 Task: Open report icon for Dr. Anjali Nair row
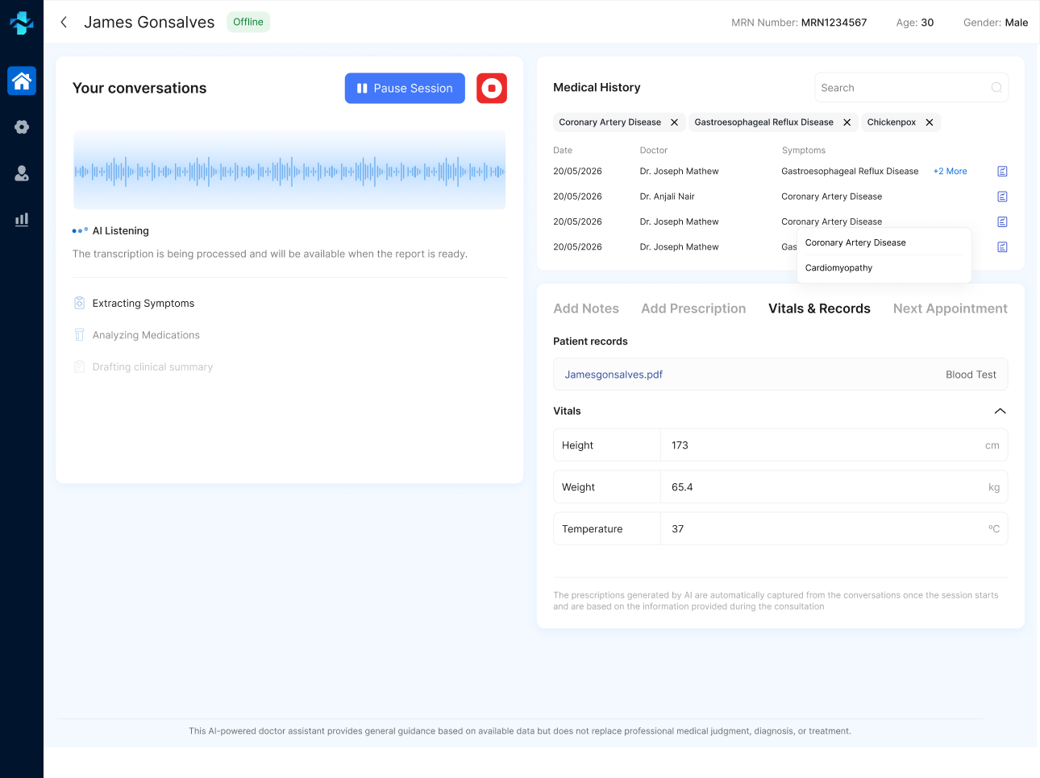click(x=1002, y=197)
